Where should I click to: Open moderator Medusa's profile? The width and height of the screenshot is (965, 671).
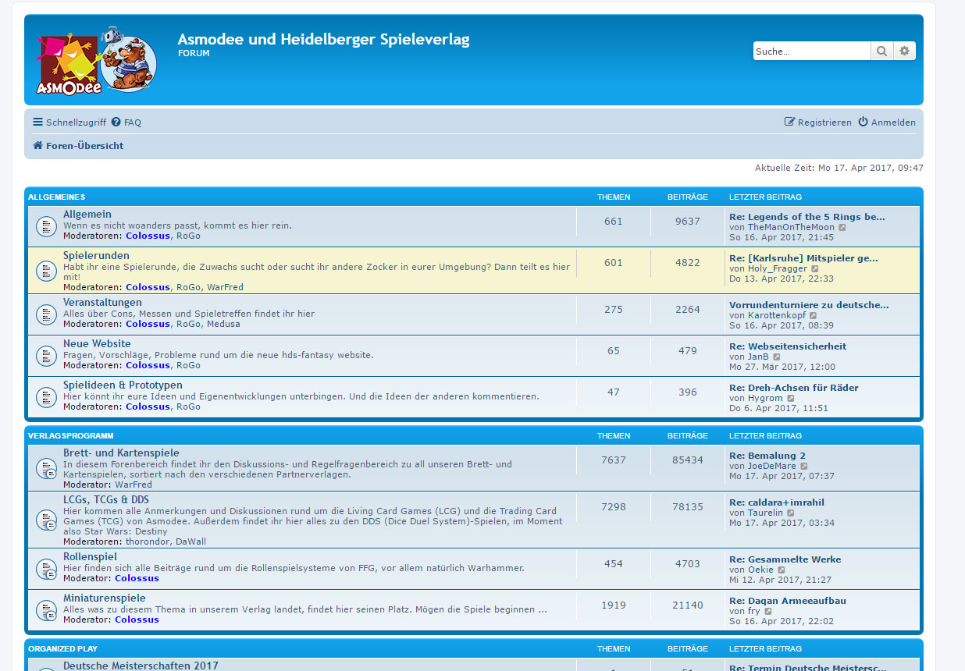click(x=223, y=324)
